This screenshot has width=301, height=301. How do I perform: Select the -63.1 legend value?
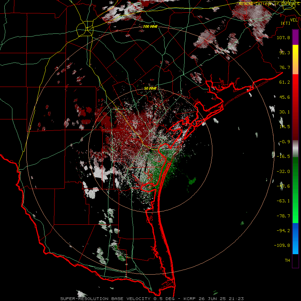click(x=283, y=201)
